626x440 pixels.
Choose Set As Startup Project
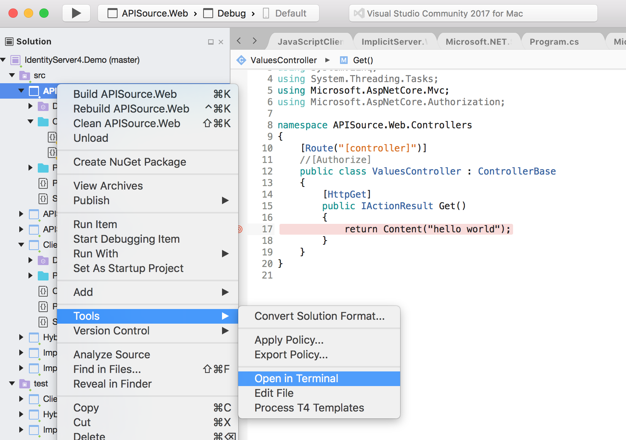pos(148,268)
